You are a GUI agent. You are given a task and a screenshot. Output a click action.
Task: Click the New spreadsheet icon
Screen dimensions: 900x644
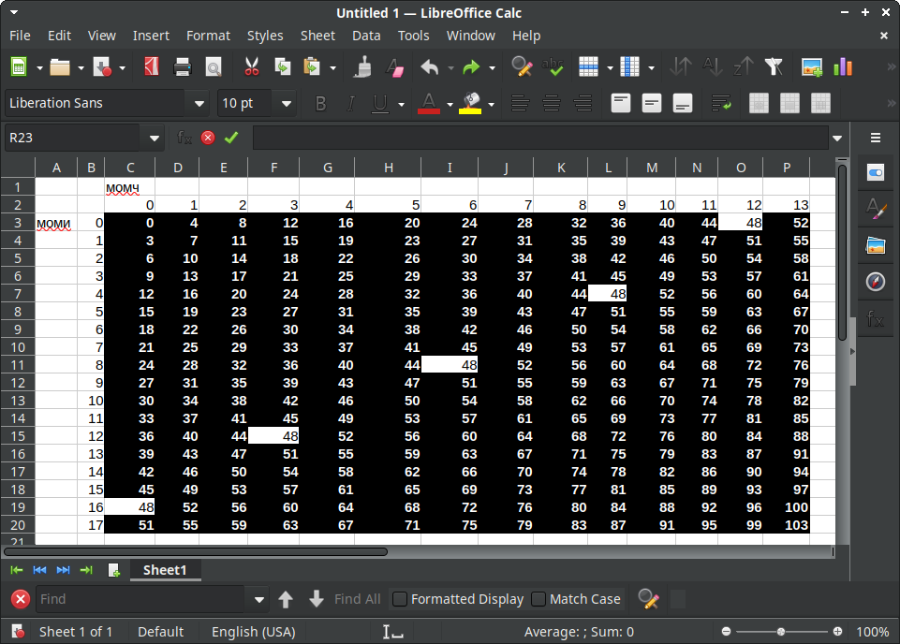click(x=19, y=67)
